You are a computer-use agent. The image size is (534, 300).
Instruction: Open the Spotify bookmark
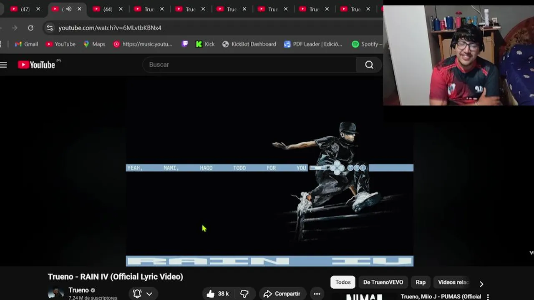[367, 44]
